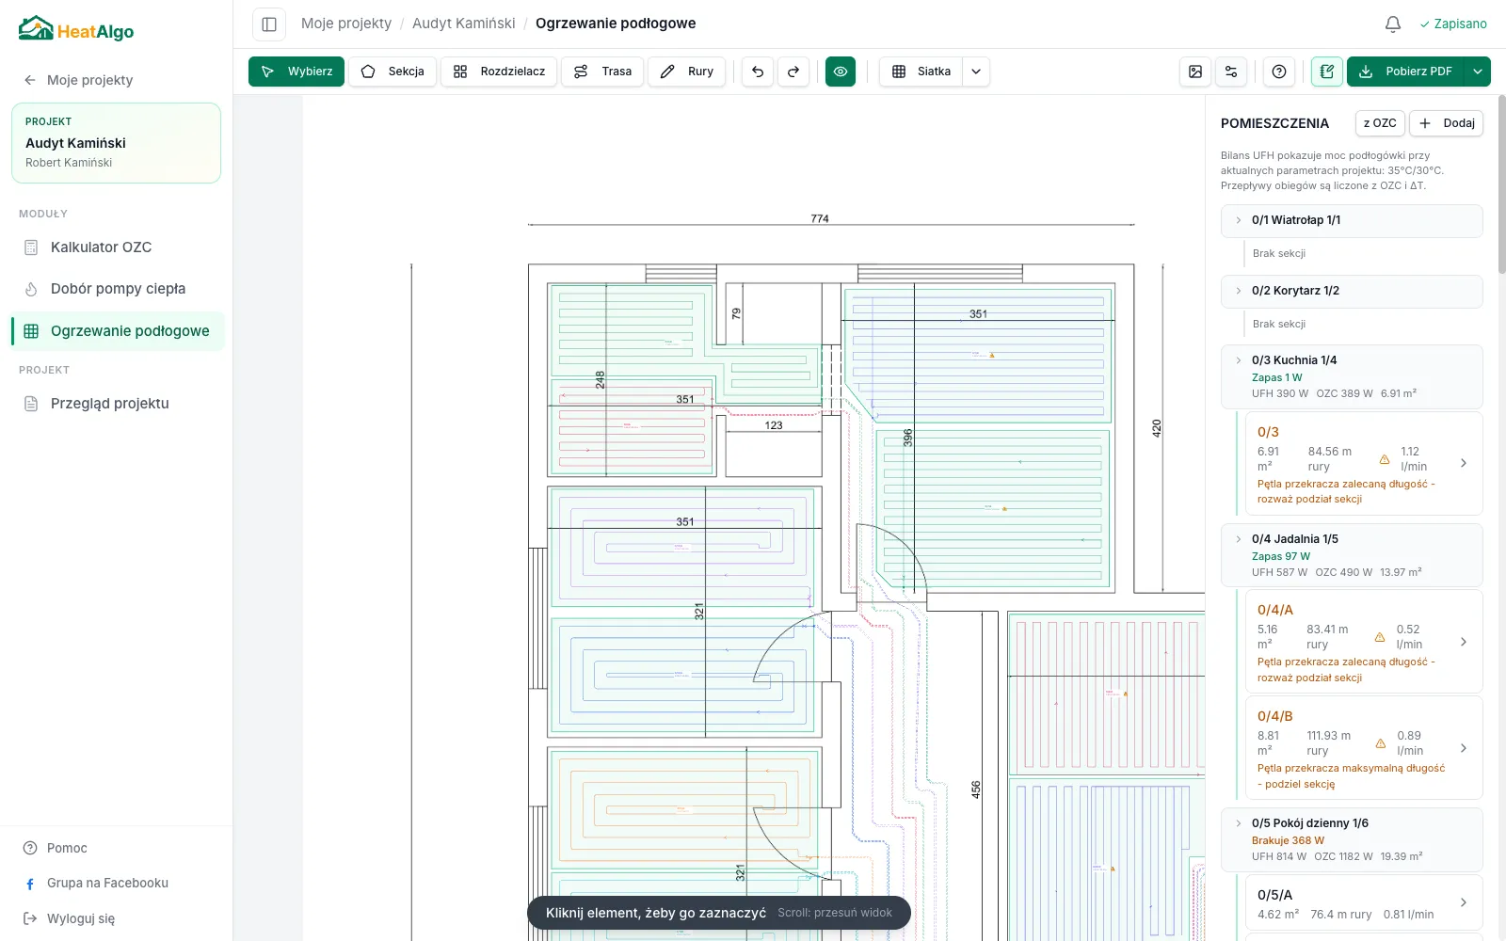Open the background image settings icon
This screenshot has width=1506, height=941.
[x=1195, y=72]
